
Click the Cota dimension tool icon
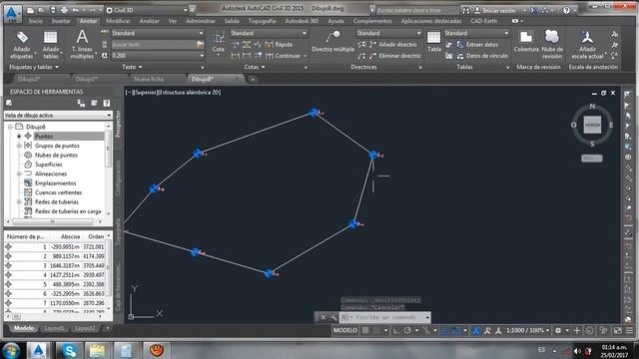pyautogui.click(x=219, y=38)
